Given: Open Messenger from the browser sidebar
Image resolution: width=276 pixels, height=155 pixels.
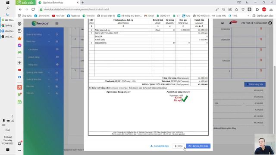Looking at the screenshot, I should 19,45.
